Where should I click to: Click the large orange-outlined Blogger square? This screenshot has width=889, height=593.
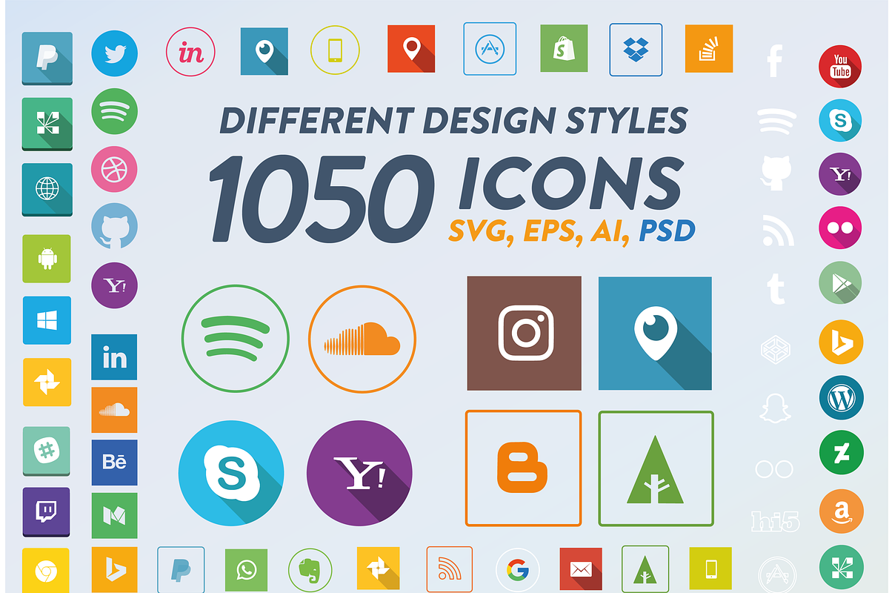[523, 468]
